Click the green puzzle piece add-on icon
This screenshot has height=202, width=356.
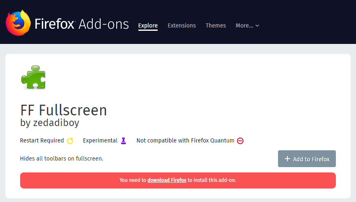[33, 77]
